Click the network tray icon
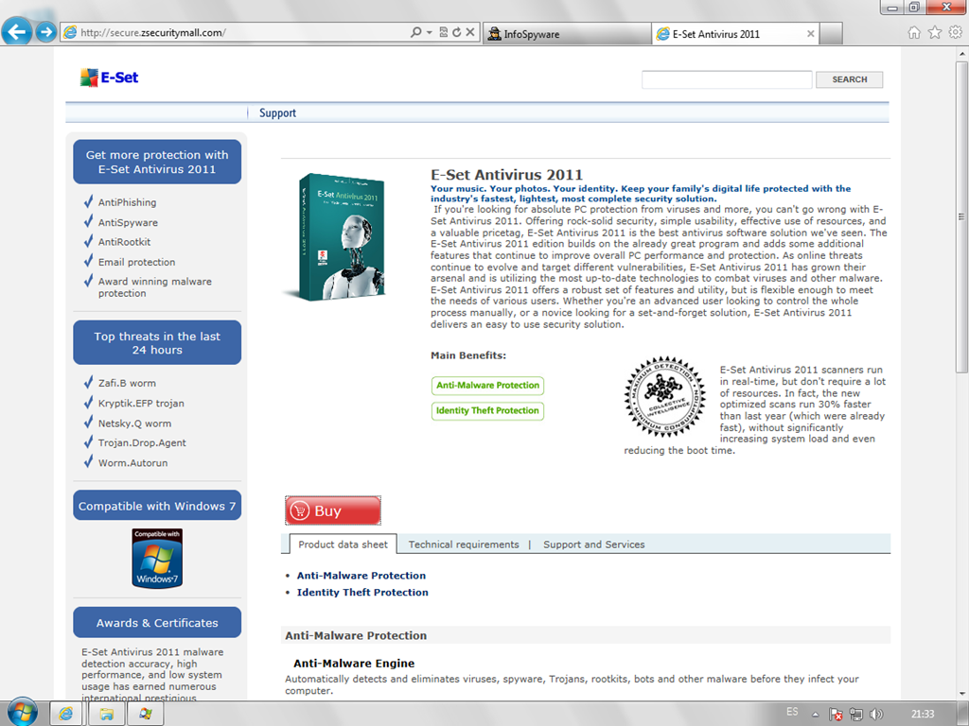This screenshot has width=969, height=726. (855, 715)
